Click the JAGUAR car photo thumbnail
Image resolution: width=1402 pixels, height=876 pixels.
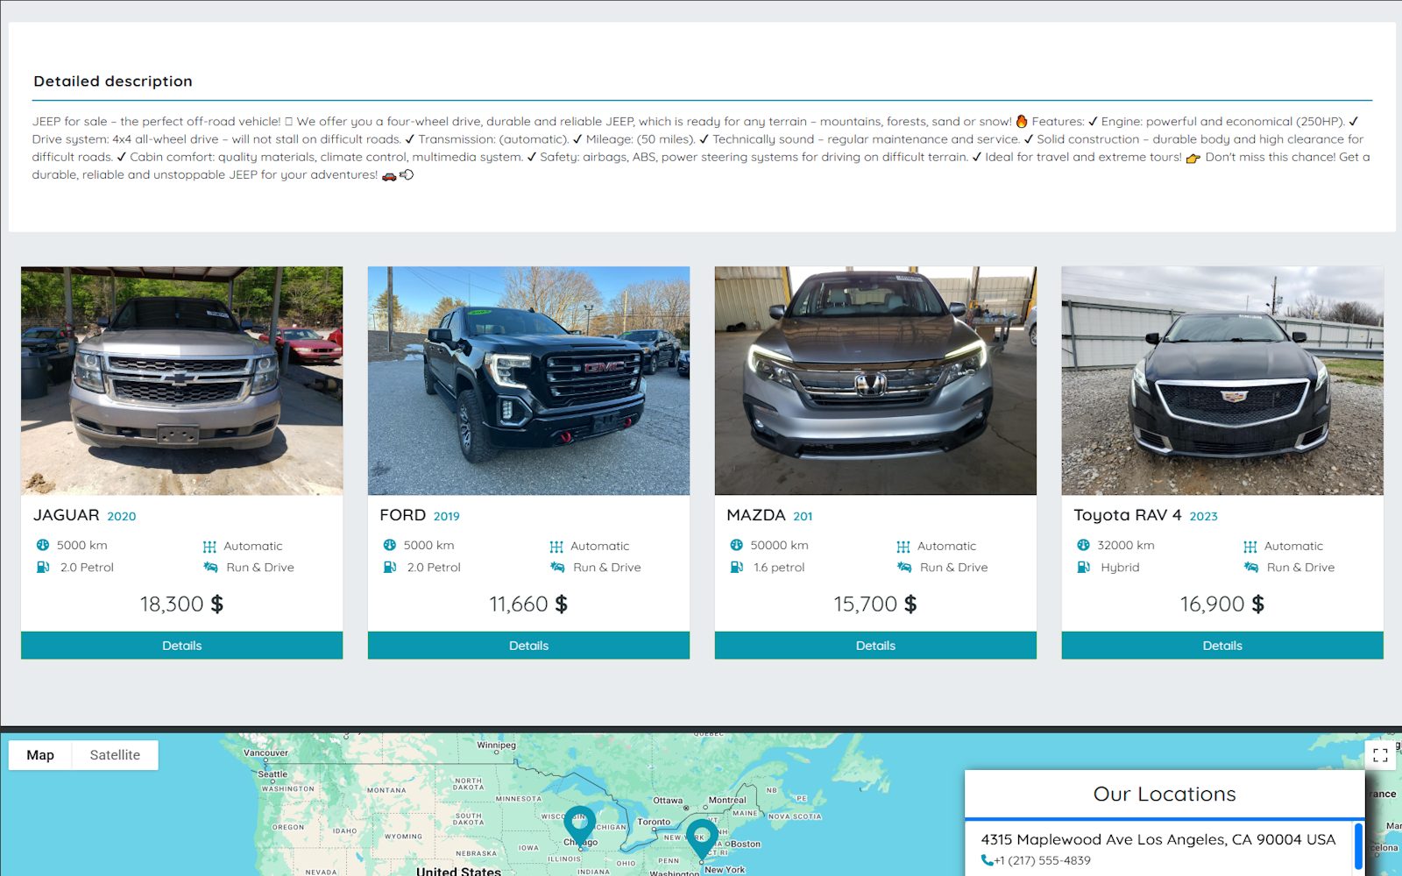coord(181,381)
